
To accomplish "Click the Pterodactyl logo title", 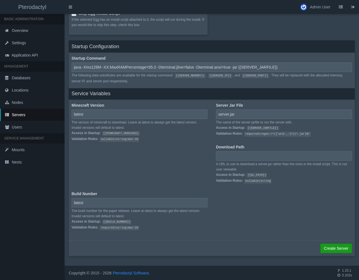I will [x=32, y=7].
